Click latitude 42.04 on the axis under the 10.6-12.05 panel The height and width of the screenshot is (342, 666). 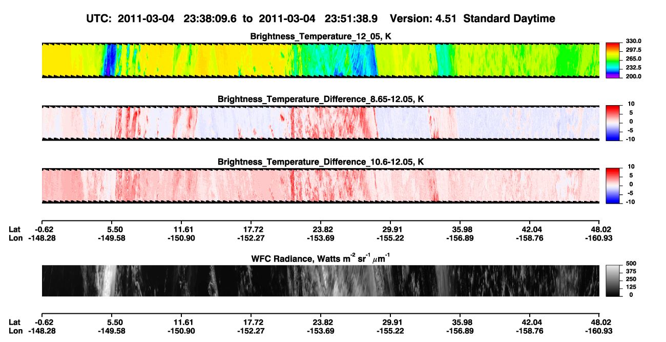tap(531, 229)
